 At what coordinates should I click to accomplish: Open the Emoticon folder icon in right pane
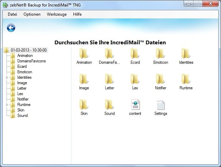tap(160, 54)
